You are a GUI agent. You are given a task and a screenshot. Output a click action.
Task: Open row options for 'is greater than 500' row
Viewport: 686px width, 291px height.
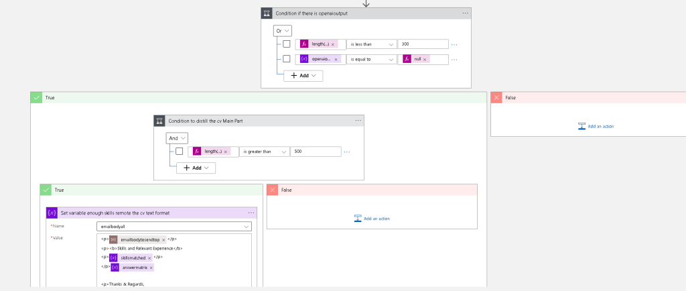(347, 152)
